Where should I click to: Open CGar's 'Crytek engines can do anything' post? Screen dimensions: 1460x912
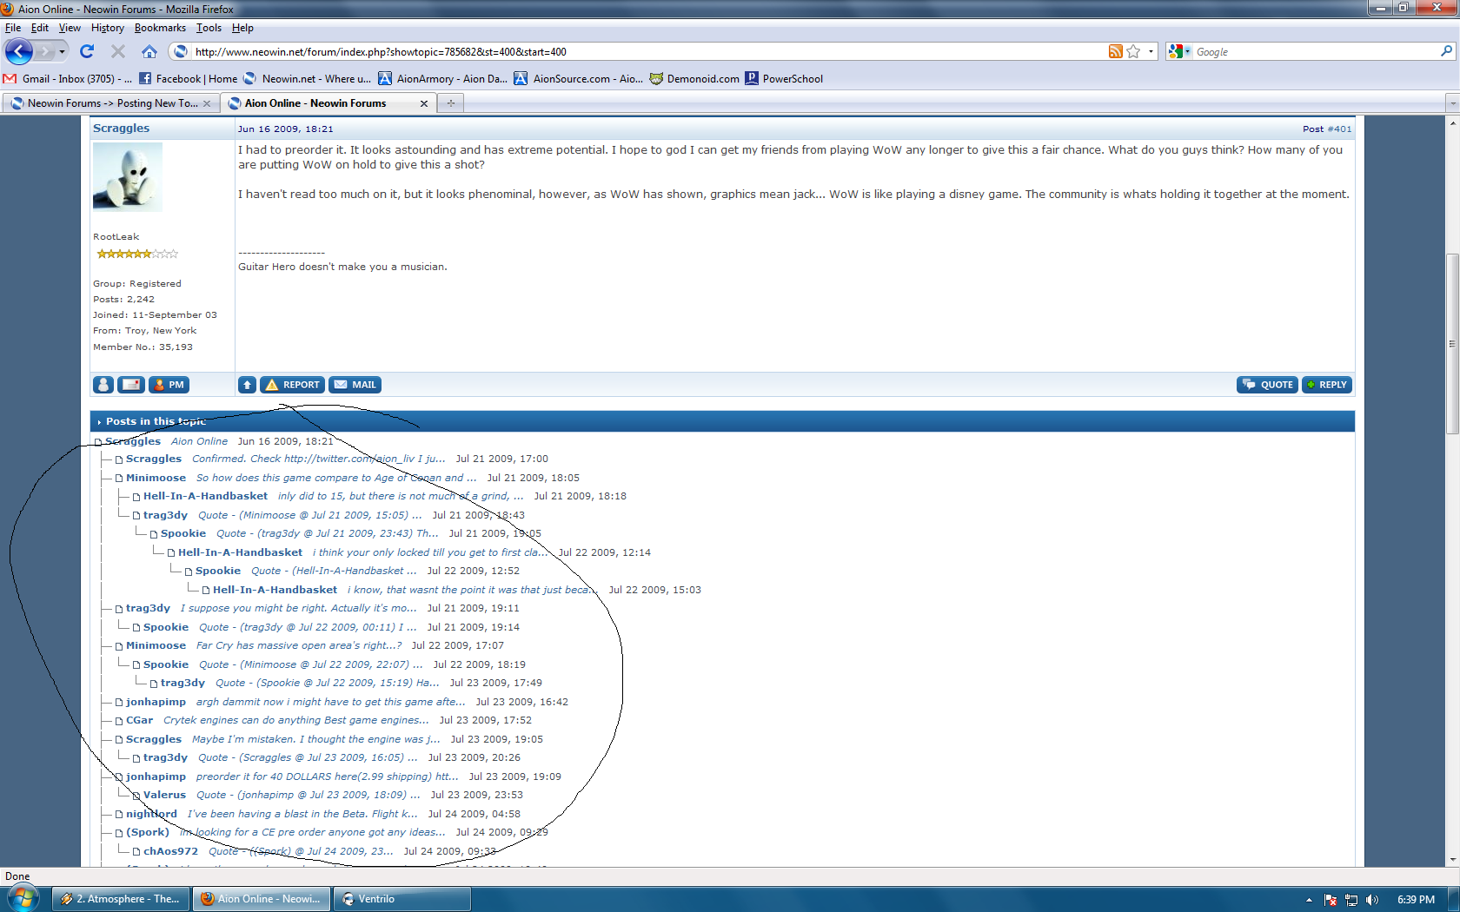pos(296,720)
